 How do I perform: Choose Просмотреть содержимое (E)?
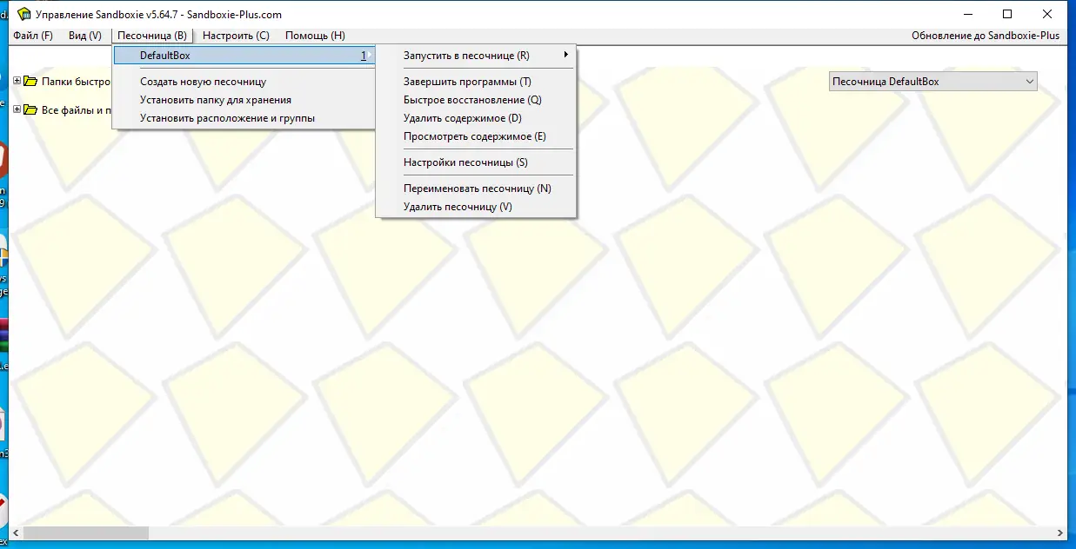click(476, 136)
